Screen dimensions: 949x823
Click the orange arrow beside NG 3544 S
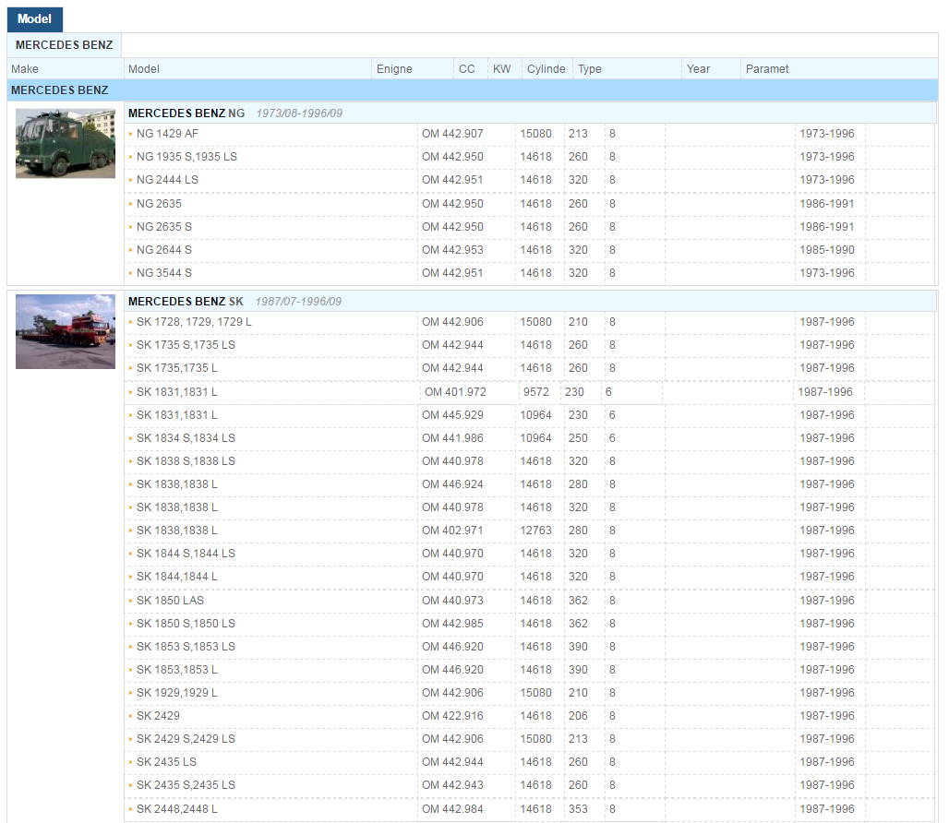pyautogui.click(x=130, y=273)
